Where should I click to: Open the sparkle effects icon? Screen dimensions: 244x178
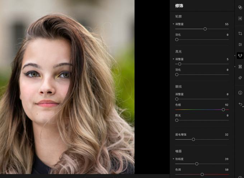click(240, 78)
